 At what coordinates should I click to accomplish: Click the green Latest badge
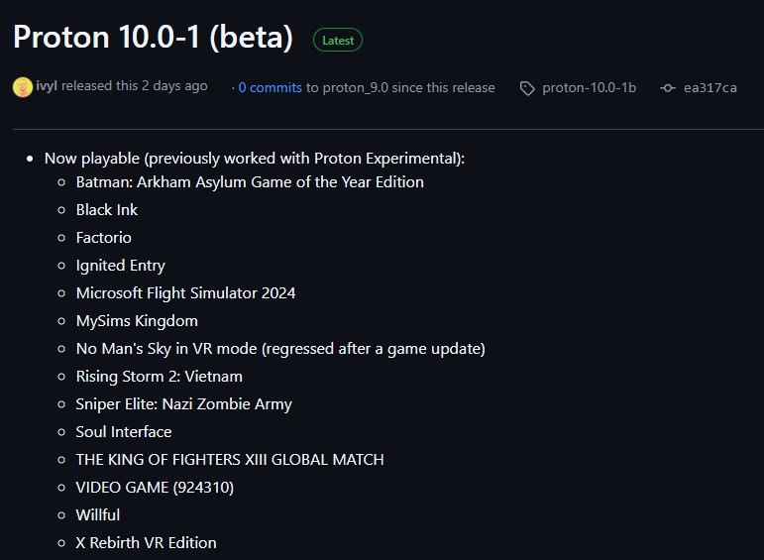coord(338,41)
